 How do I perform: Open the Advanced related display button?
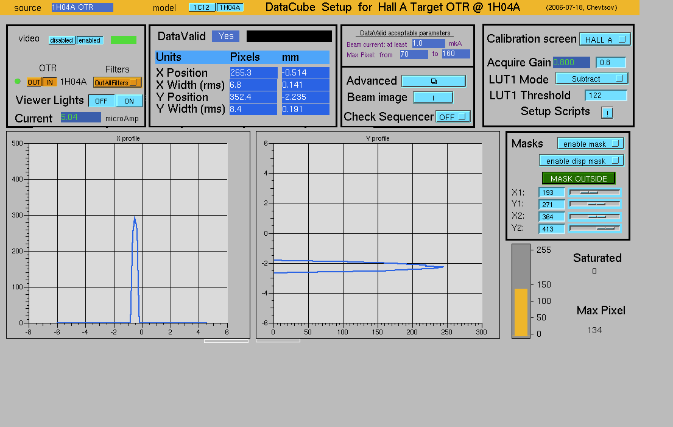[434, 80]
